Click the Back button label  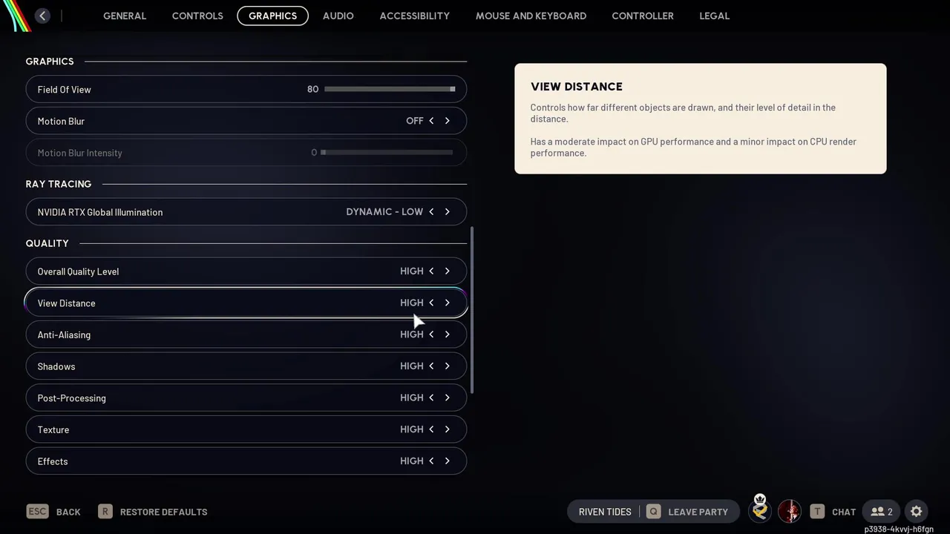coord(68,512)
